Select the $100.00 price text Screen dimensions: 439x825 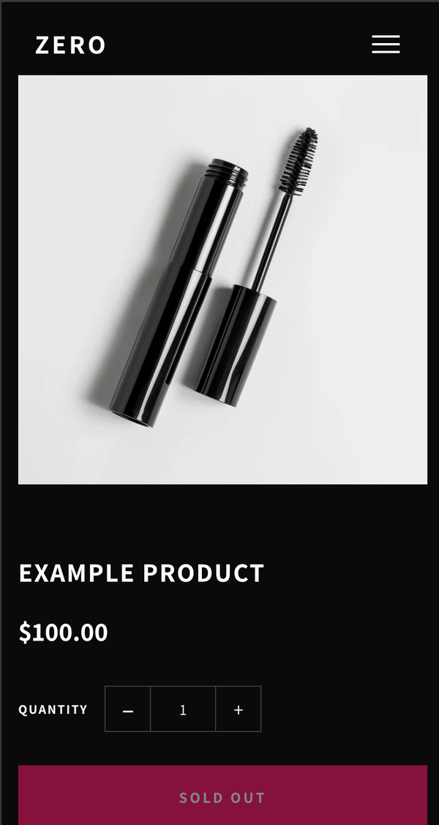tap(63, 632)
